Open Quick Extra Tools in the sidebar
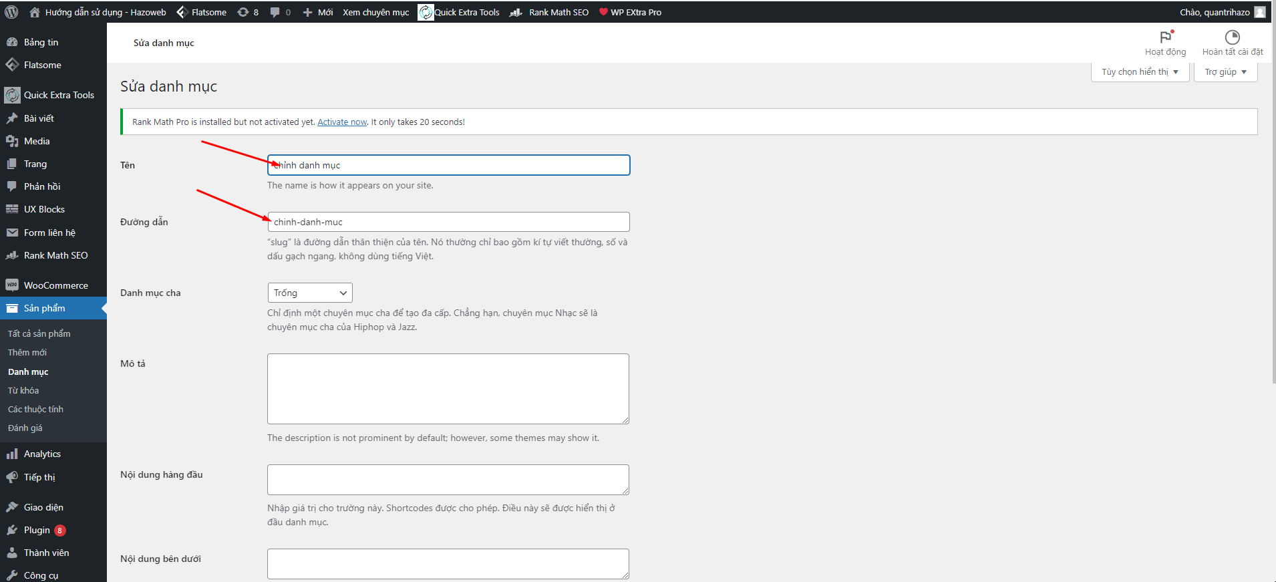This screenshot has height=582, width=1276. point(59,95)
